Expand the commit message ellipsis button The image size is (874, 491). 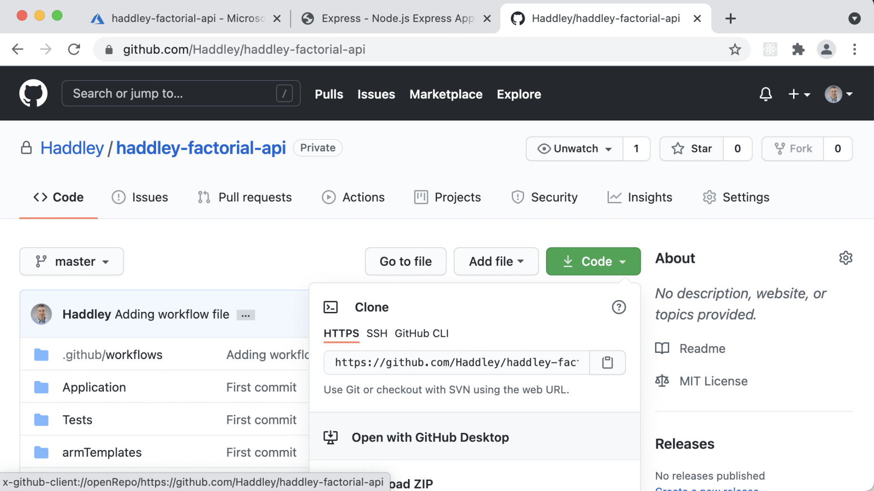tap(246, 315)
